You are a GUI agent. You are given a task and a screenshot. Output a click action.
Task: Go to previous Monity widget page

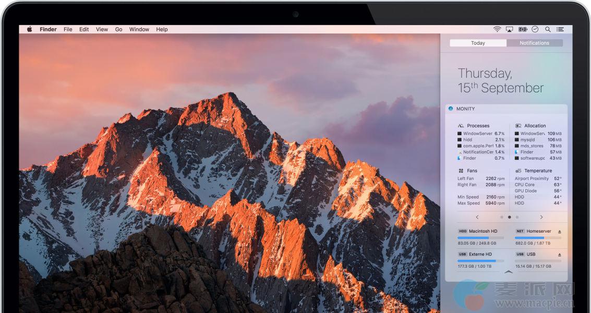tap(477, 217)
